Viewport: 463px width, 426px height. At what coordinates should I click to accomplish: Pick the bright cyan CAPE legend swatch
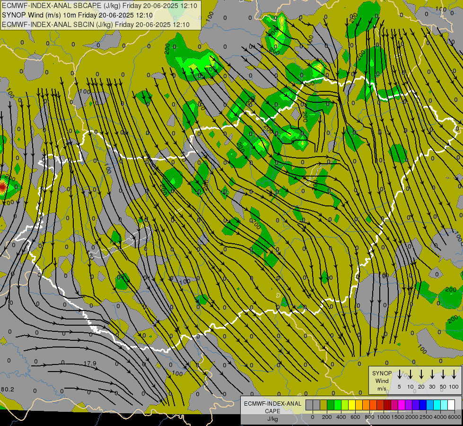[x=437, y=405]
